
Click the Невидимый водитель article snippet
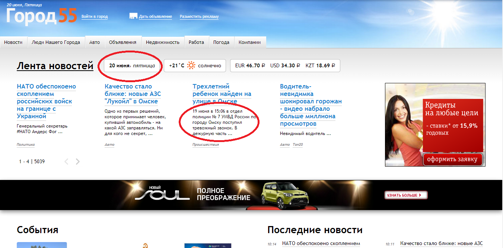pos(305,133)
